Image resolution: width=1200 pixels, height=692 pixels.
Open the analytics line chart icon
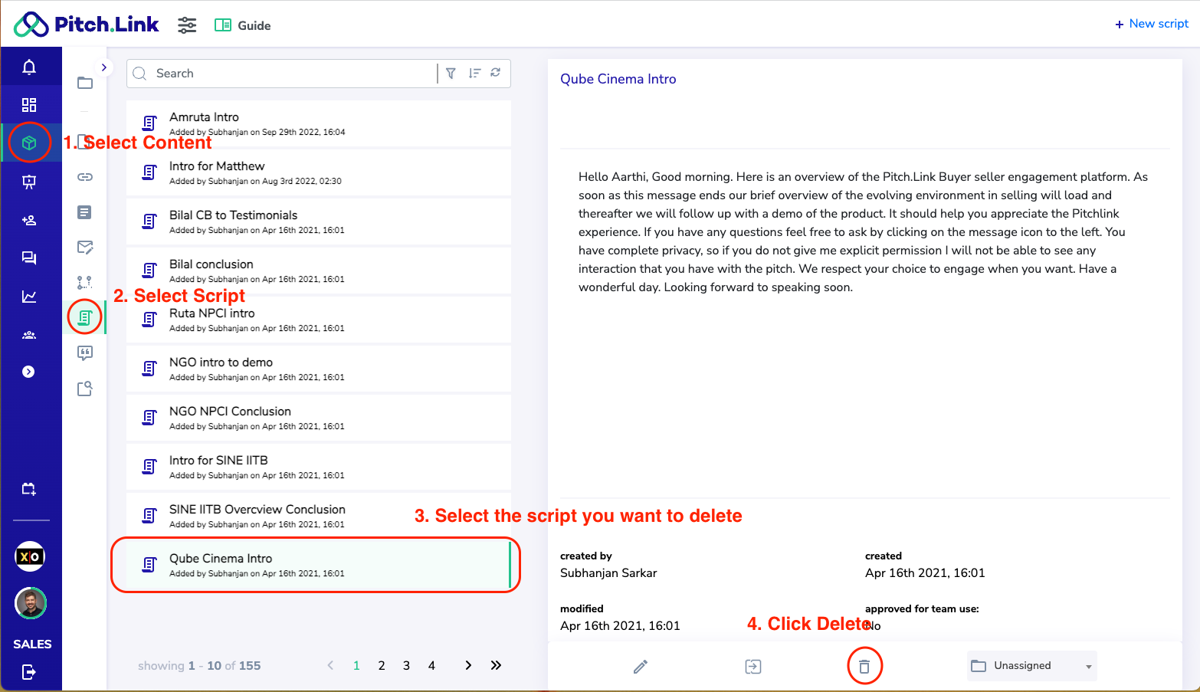click(x=29, y=297)
